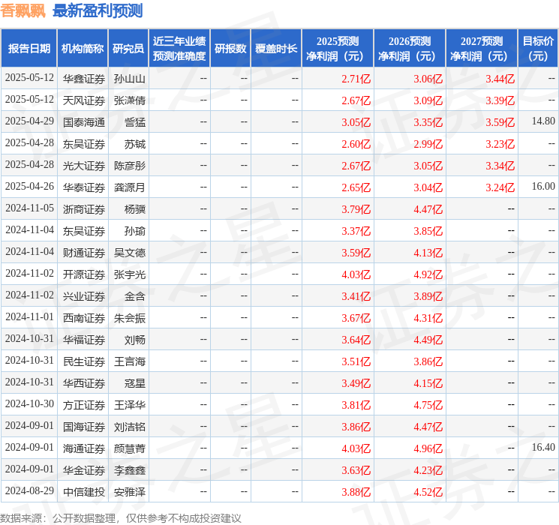Select the 国泰海通 institution cell
This screenshot has height=525, width=559.
[84, 122]
